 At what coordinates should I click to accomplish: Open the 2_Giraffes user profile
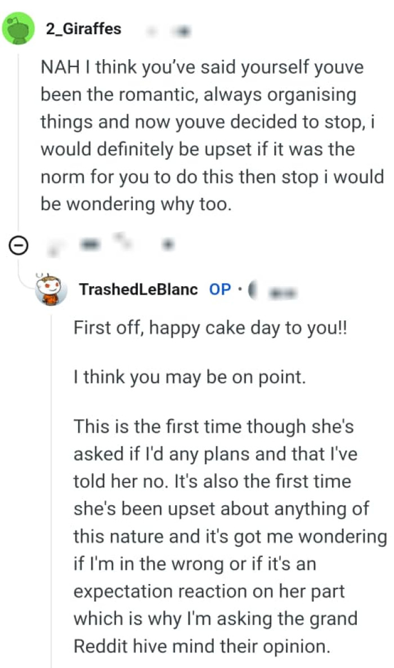point(83,28)
